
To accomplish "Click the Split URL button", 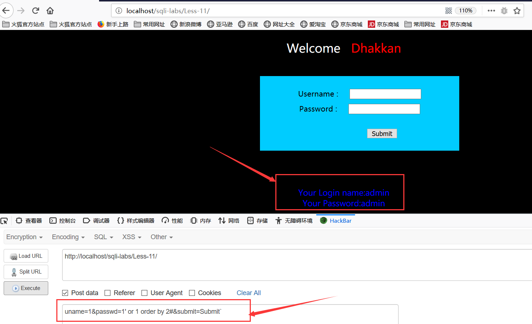I will coord(26,272).
